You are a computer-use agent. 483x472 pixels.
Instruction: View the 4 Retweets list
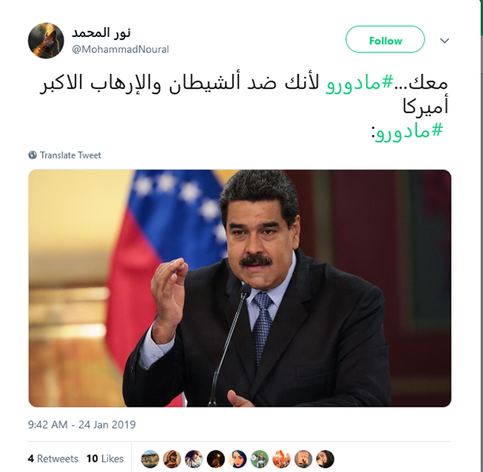point(53,458)
